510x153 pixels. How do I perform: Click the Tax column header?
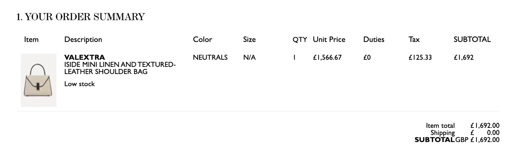pyautogui.click(x=414, y=40)
